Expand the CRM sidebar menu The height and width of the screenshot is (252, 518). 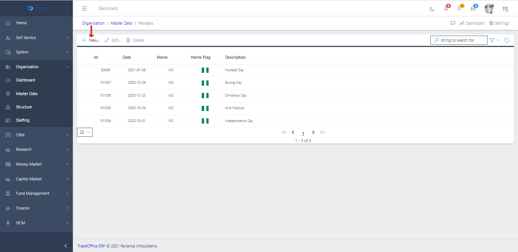point(36,135)
